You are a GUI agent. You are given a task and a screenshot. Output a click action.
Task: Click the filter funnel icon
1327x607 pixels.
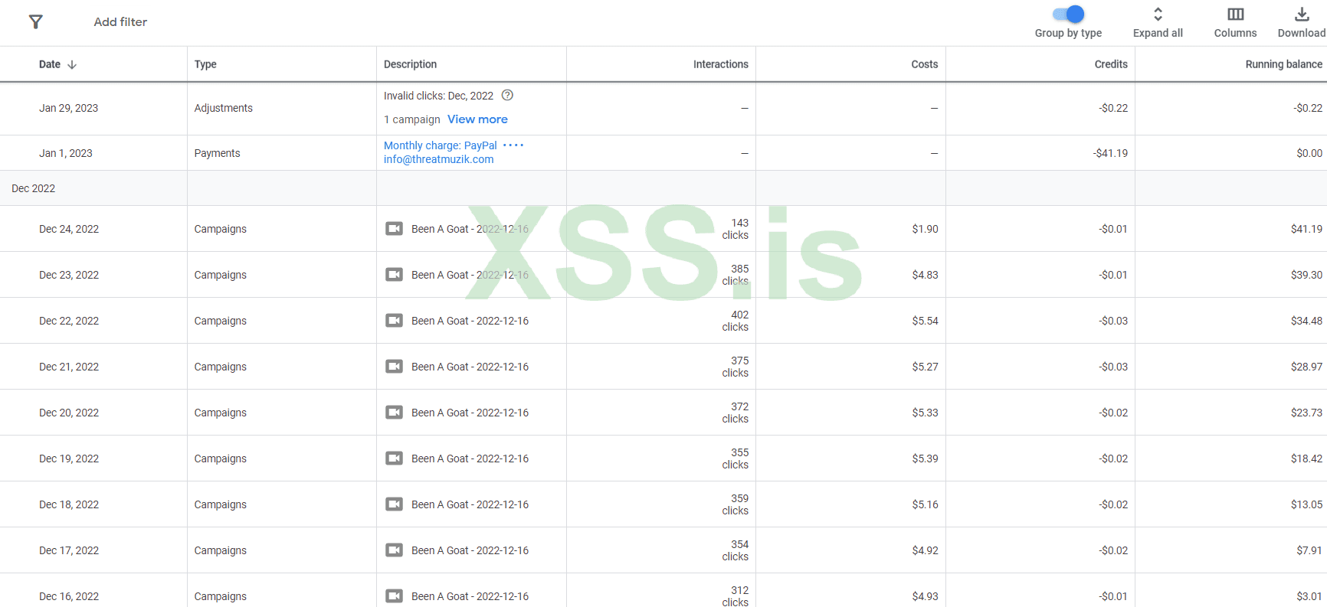[x=36, y=21]
